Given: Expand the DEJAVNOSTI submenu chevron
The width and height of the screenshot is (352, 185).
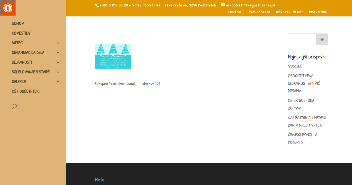Looking at the screenshot, I should 58,62.
